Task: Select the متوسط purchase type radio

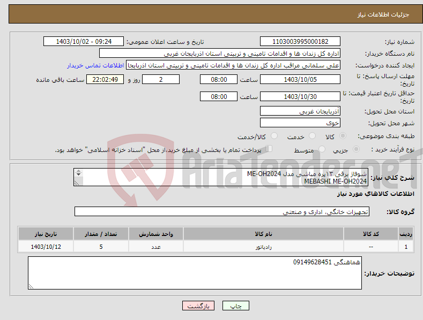Action: pyautogui.click(x=322, y=149)
